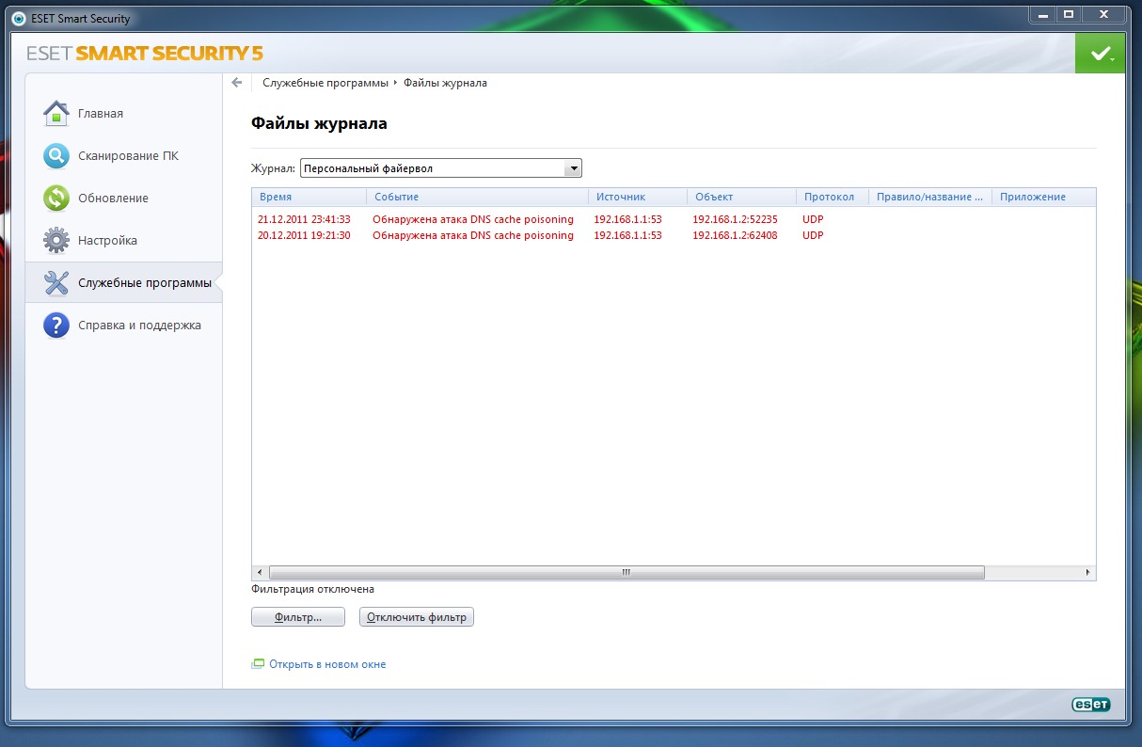1142x747 pixels.
Task: Click the new window icon beside Открыть
Action: click(258, 664)
